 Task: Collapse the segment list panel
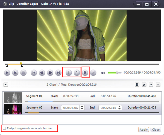[6, 85]
